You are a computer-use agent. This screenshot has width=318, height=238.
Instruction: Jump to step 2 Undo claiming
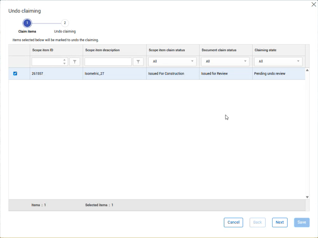point(65,23)
